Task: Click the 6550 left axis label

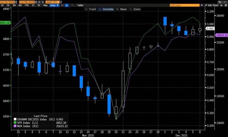Action: (x=6, y=116)
